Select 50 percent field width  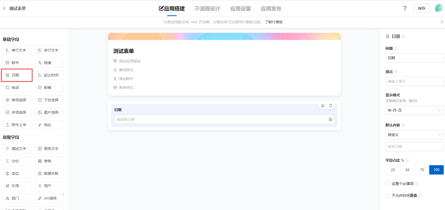coord(407,170)
